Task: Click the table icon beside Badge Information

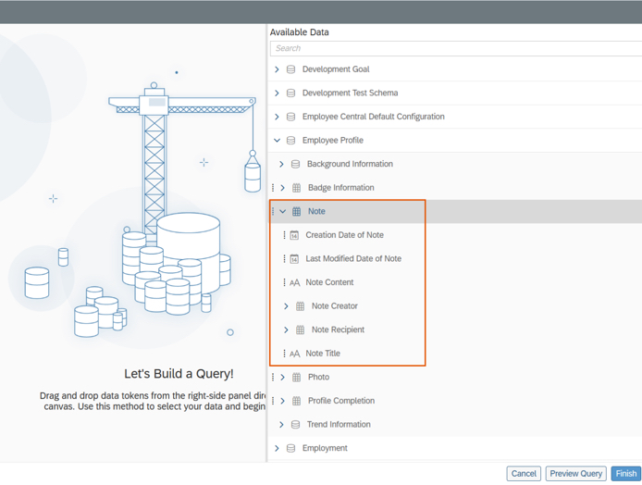Action: pos(296,188)
